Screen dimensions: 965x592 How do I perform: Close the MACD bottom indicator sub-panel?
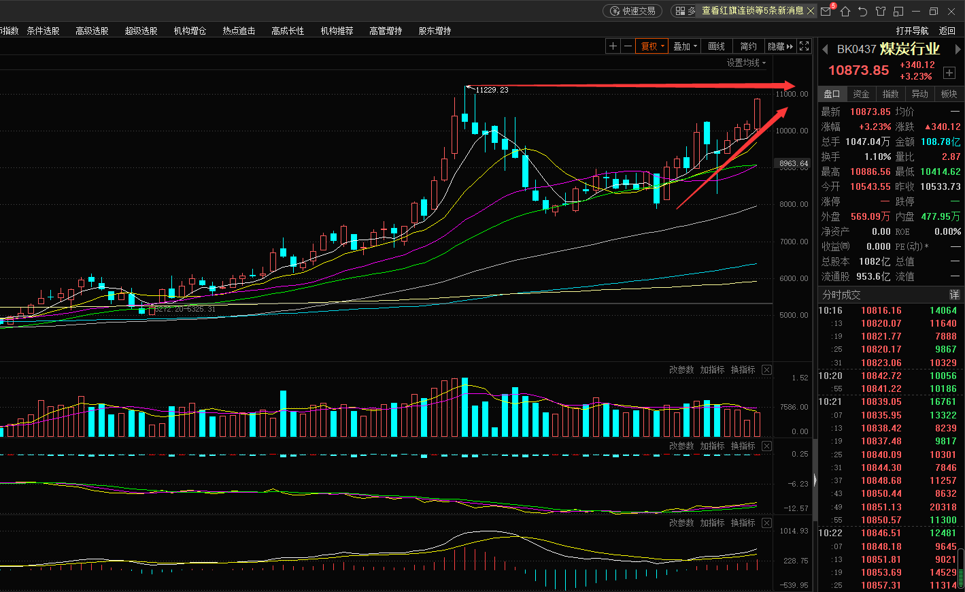pos(767,523)
